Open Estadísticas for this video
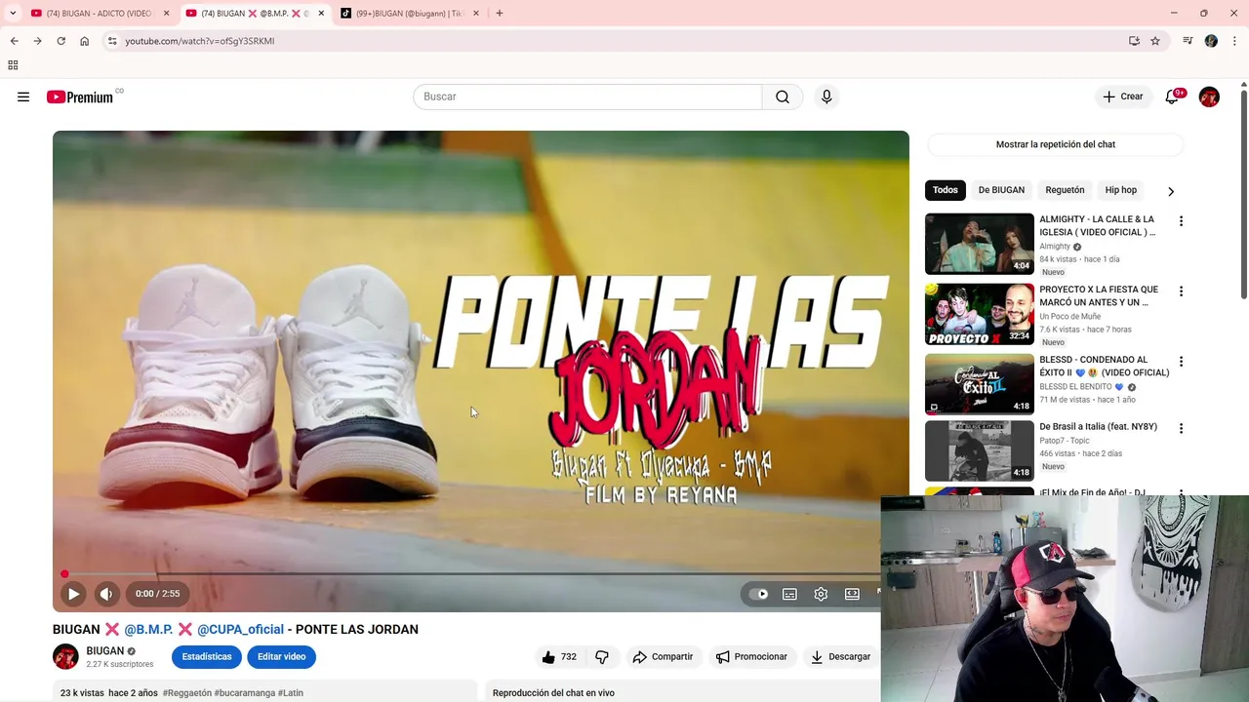Screen dimensions: 1249x702 click(x=207, y=657)
